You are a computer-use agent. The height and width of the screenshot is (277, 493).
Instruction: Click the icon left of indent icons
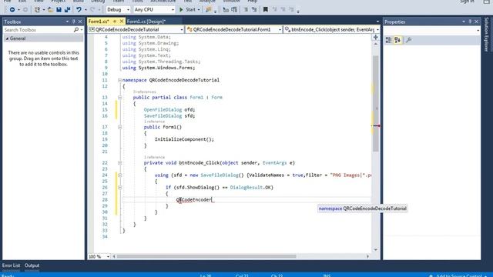pos(226,10)
